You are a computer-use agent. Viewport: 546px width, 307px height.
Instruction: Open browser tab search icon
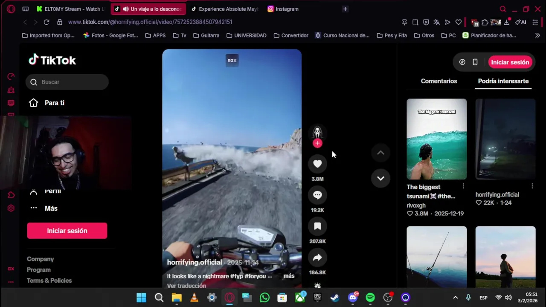tap(502, 9)
